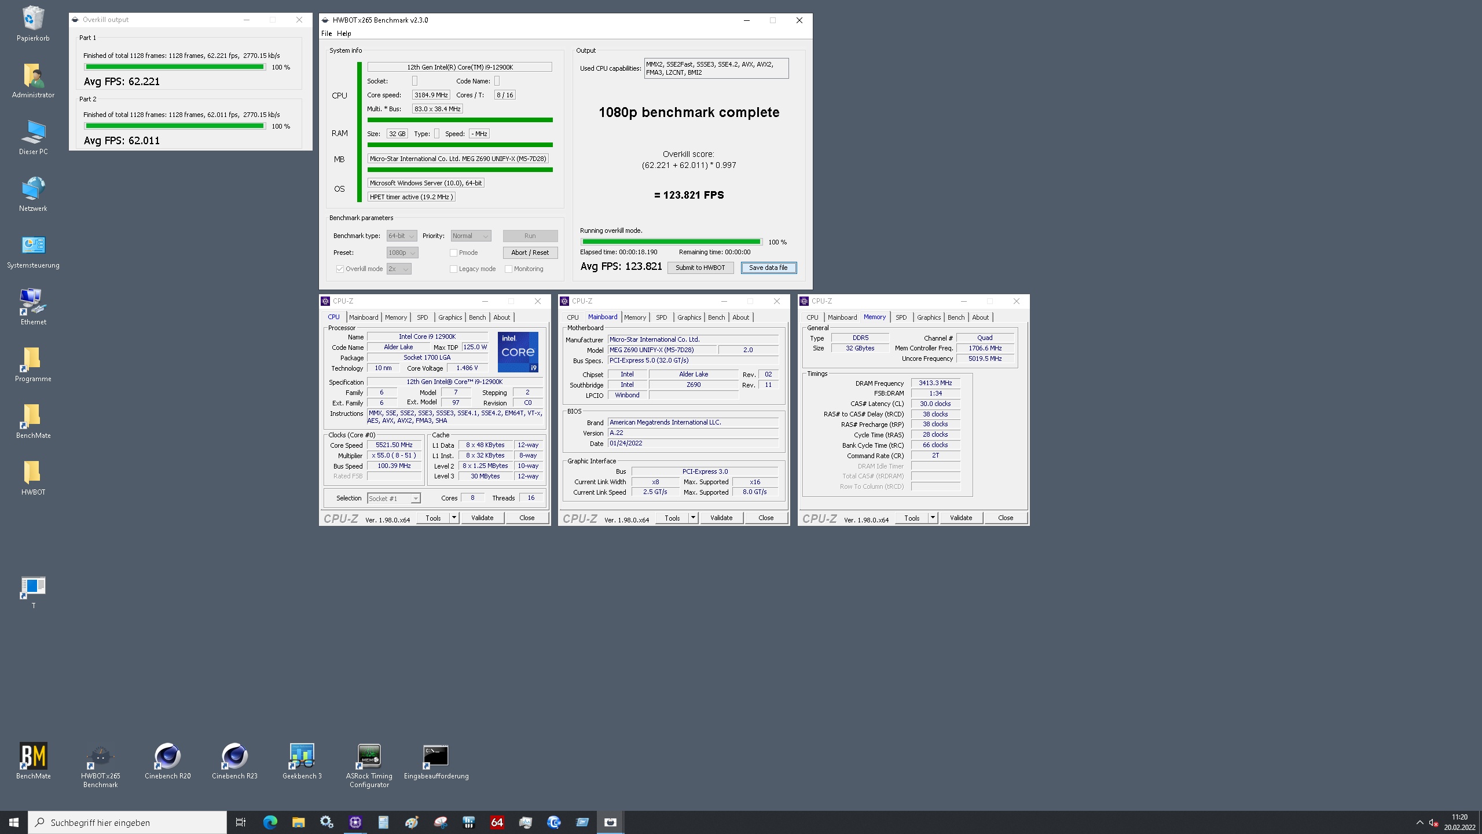Open Paint from the taskbar
The width and height of the screenshot is (1482, 834).
tap(412, 822)
